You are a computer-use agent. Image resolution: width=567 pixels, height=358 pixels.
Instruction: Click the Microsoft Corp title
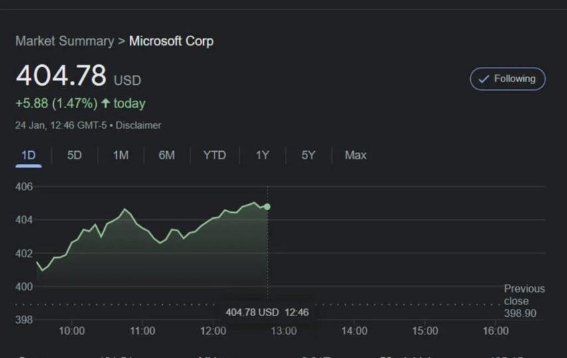[x=171, y=41]
